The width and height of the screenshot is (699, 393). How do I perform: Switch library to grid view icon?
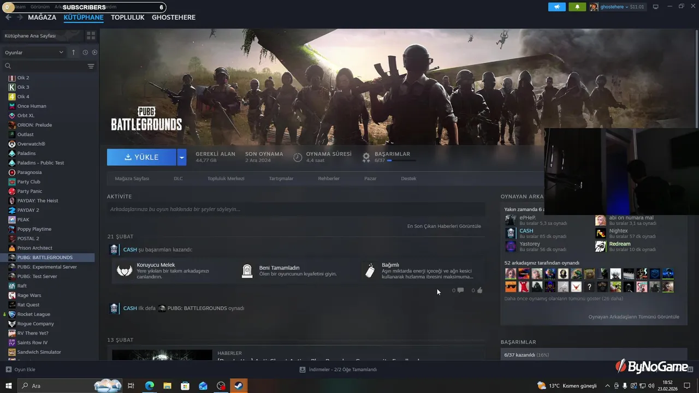pyautogui.click(x=91, y=35)
